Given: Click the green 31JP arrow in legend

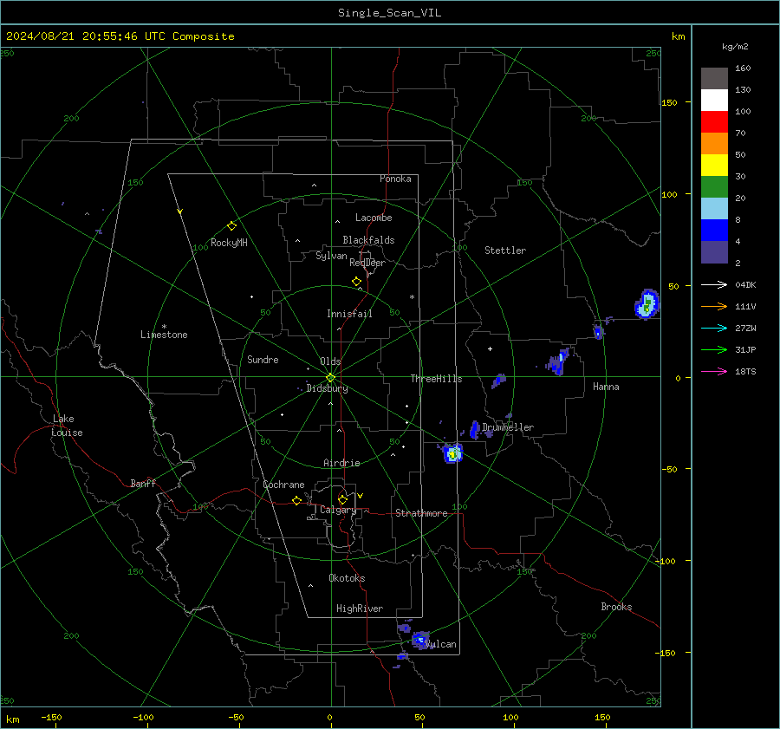Looking at the screenshot, I should pos(714,350).
